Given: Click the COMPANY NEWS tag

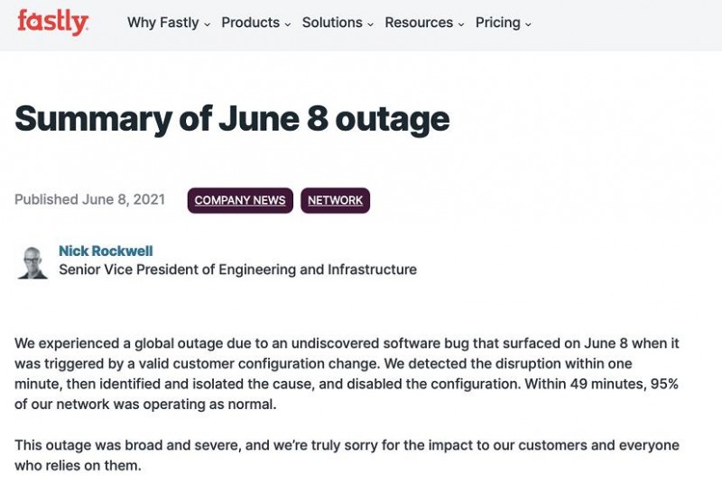Looking at the screenshot, I should (x=240, y=200).
